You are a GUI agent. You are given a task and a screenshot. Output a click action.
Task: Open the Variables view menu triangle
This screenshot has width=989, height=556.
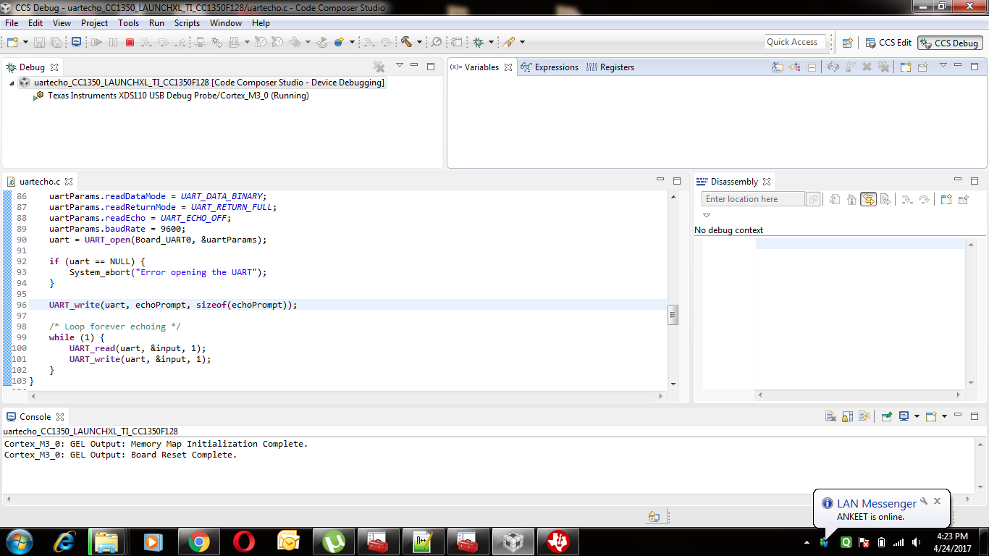point(943,66)
